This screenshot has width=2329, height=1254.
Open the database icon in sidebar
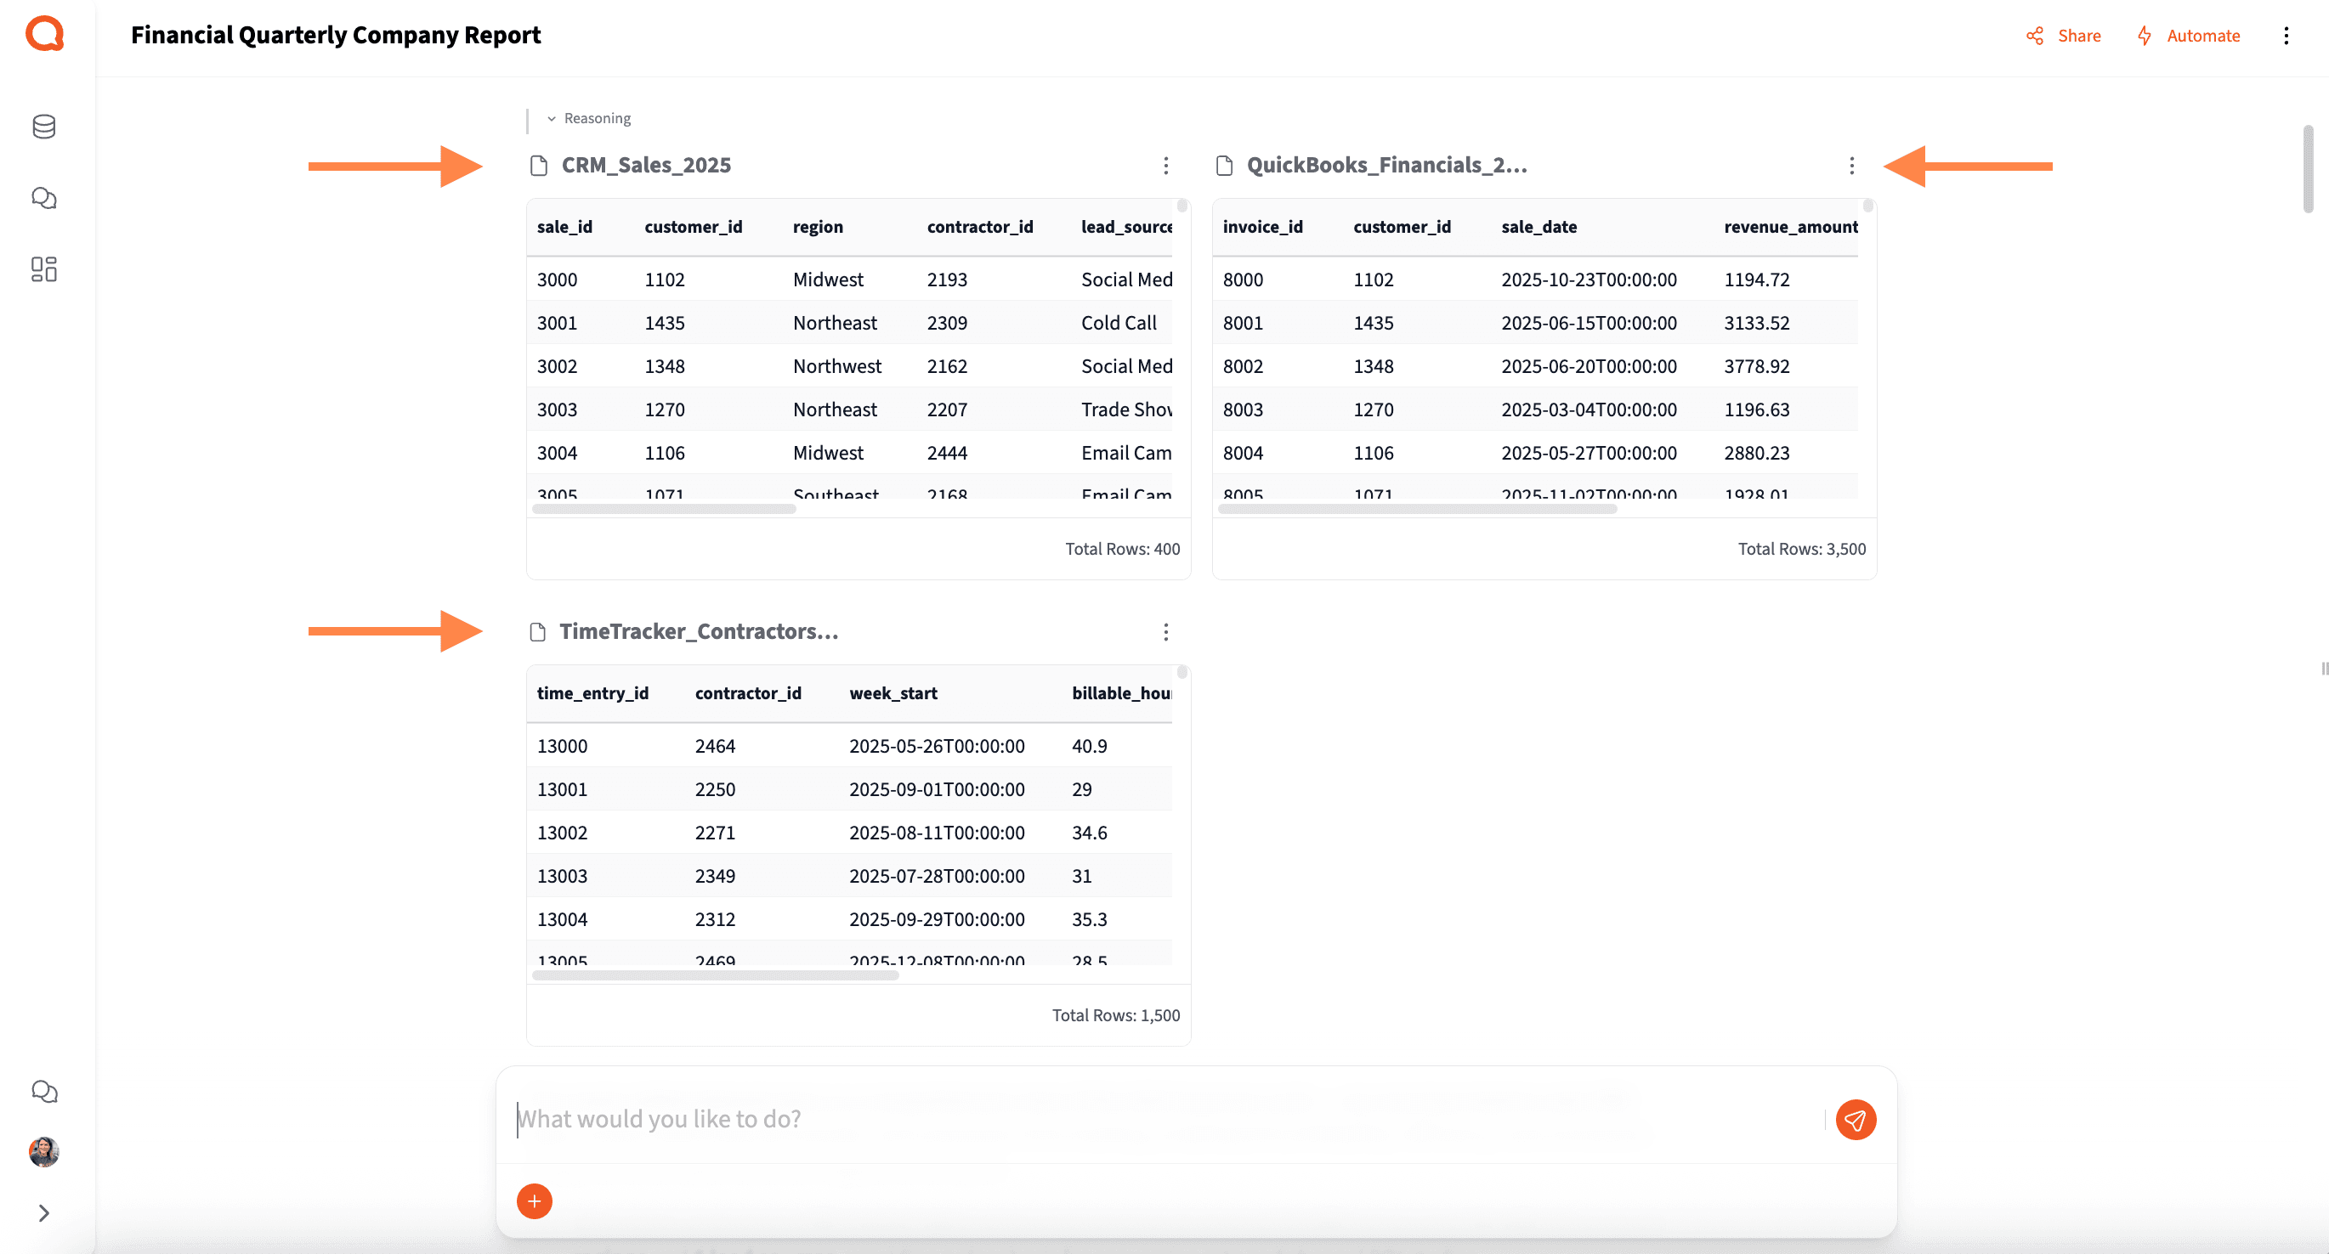click(x=44, y=127)
